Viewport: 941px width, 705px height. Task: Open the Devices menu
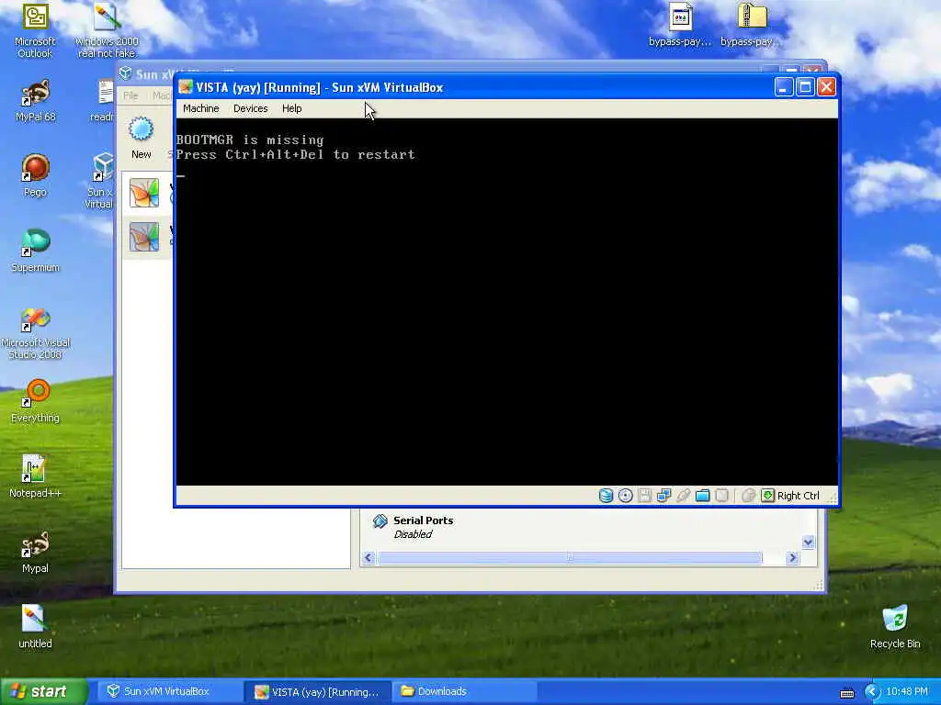pyautogui.click(x=250, y=108)
